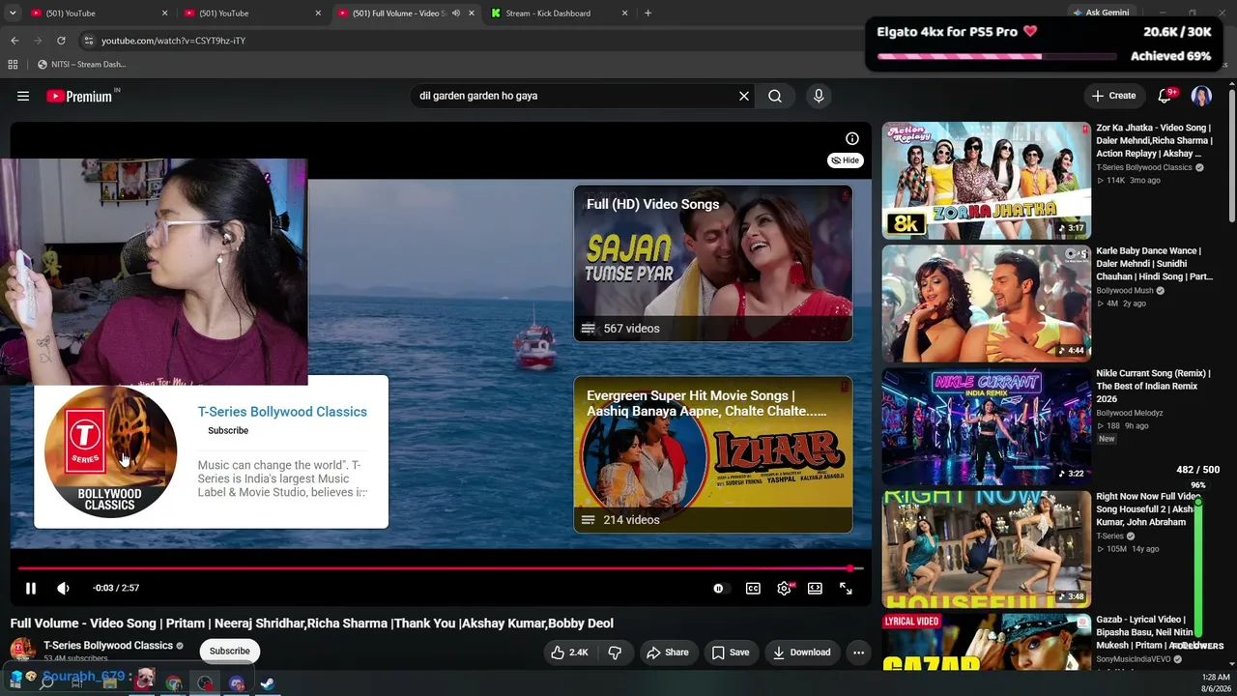The height and width of the screenshot is (696, 1237).
Task: Visit Bollywood Mush channel name
Action: pos(1125,291)
